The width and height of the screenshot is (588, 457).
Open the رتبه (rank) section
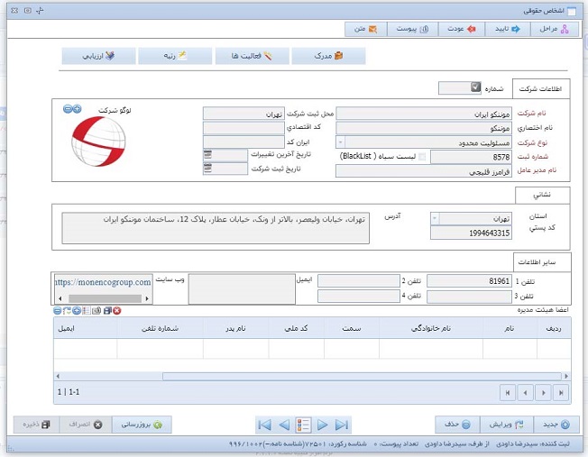[175, 56]
